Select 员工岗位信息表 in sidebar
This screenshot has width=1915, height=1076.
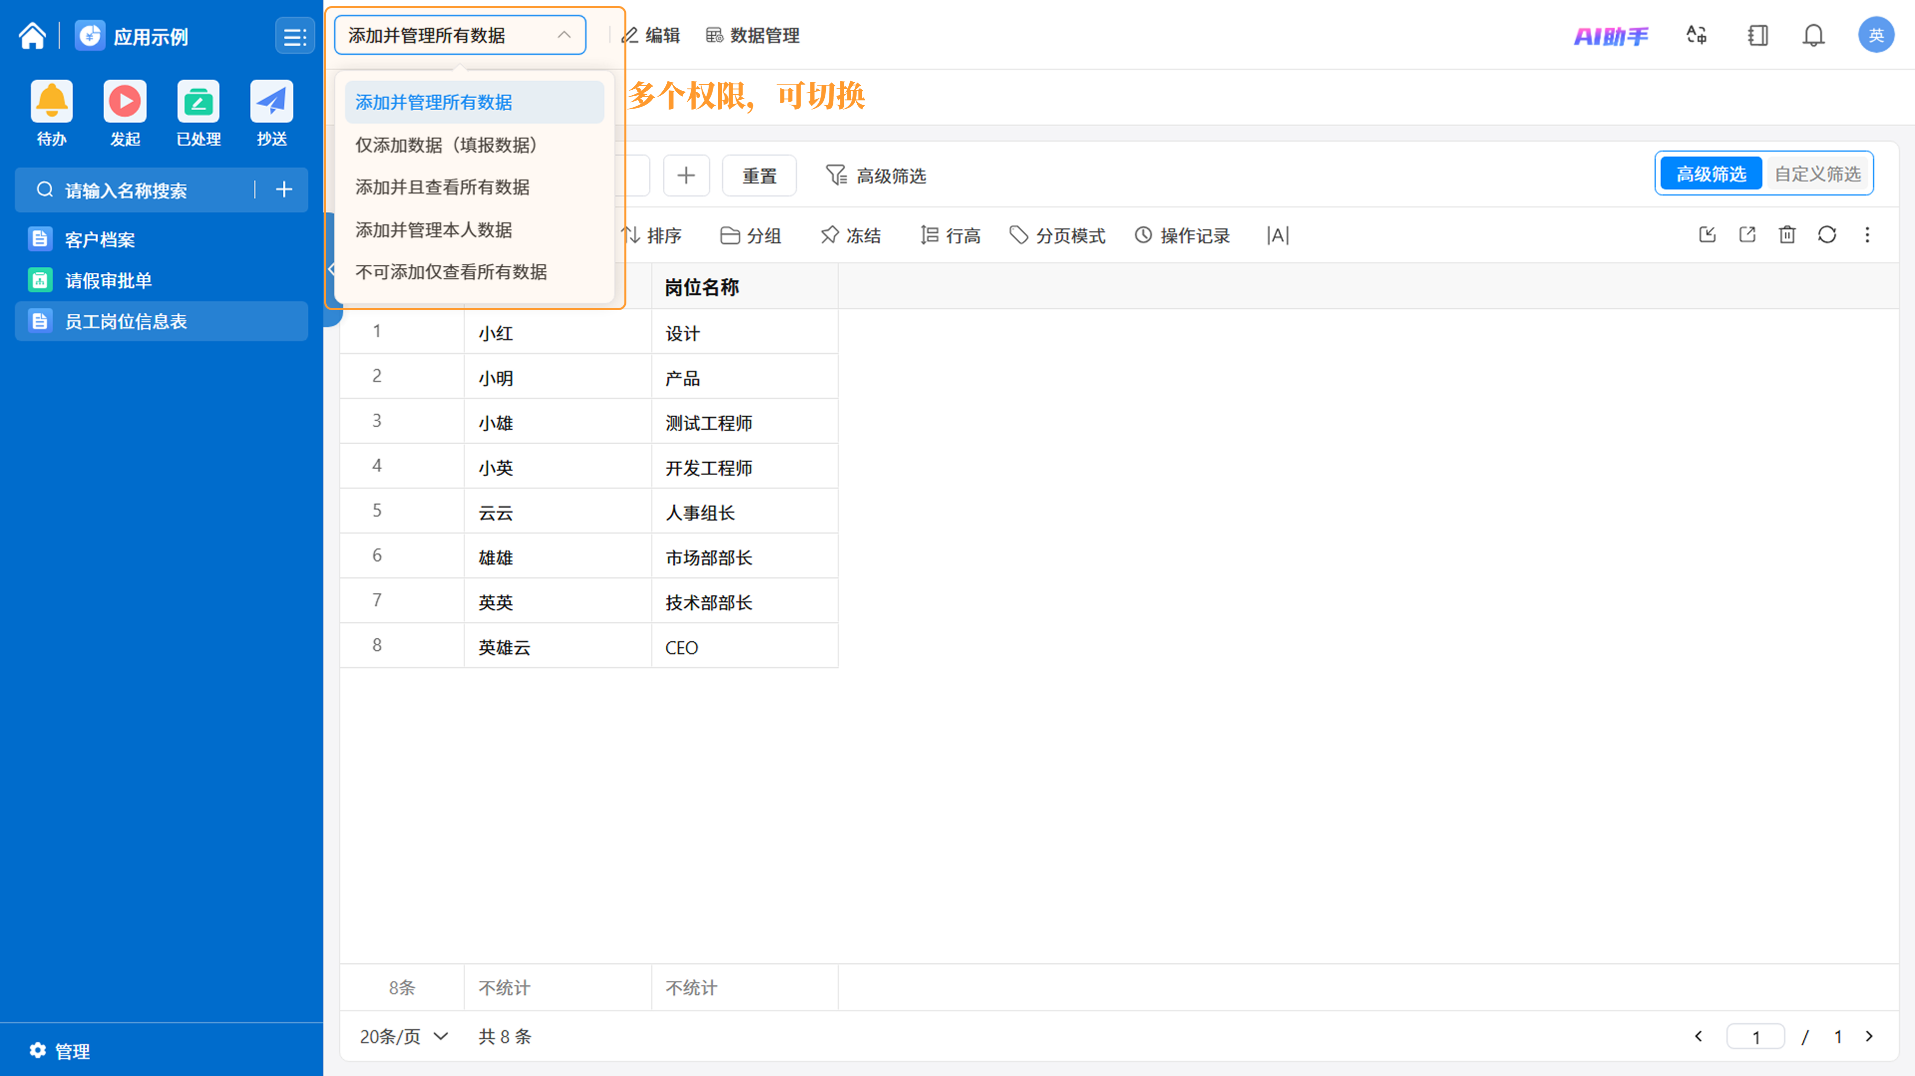[161, 321]
